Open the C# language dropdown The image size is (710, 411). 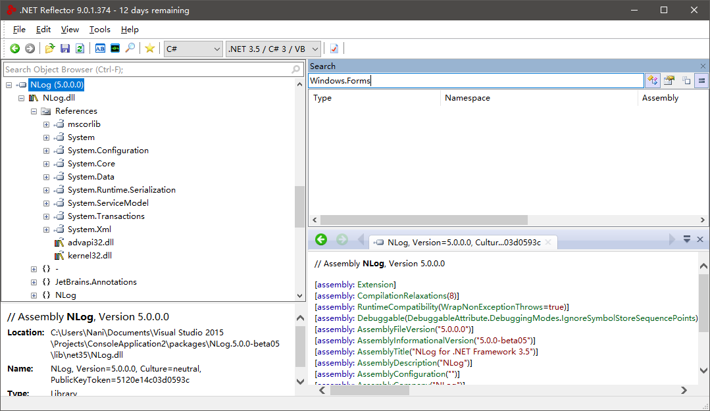click(x=193, y=49)
